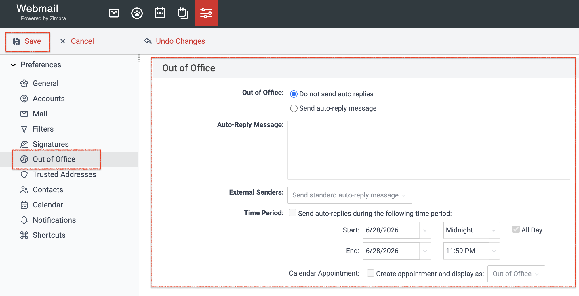Image resolution: width=579 pixels, height=296 pixels.
Task: Click the General gear icon
Action: click(x=24, y=83)
